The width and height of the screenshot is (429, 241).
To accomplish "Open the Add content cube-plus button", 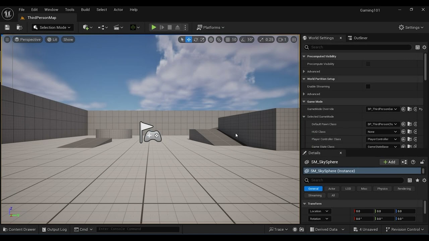I will click(x=87, y=27).
